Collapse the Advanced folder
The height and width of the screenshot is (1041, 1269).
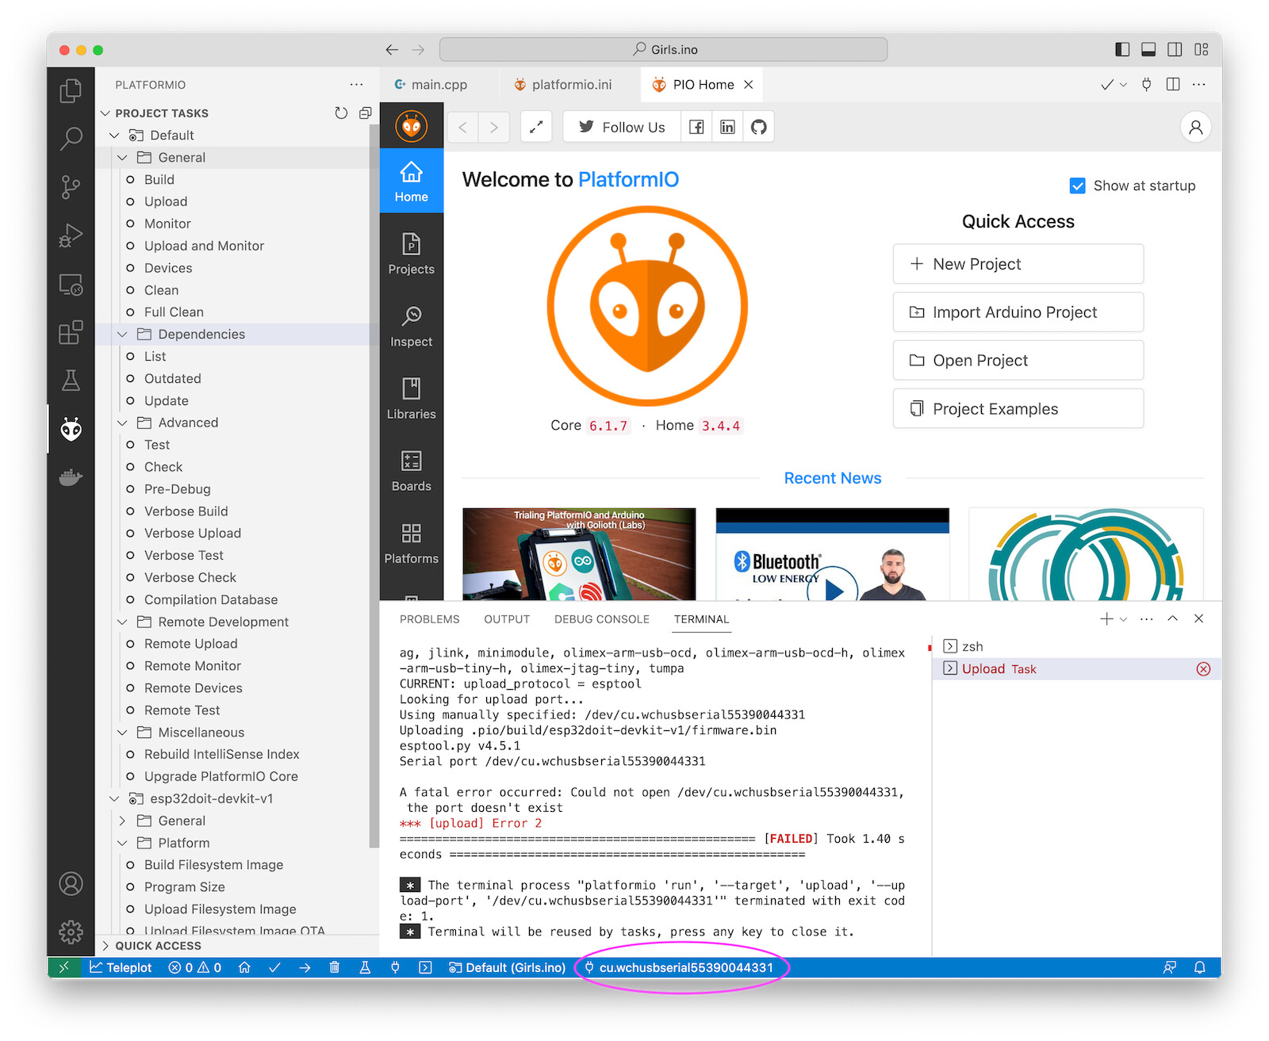pos(122,423)
